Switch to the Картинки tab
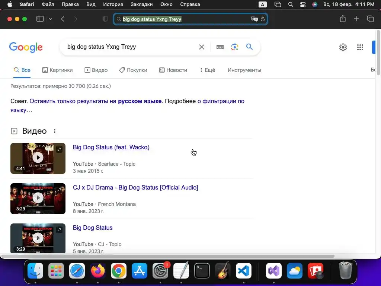This screenshot has width=381, height=286. pyautogui.click(x=57, y=70)
